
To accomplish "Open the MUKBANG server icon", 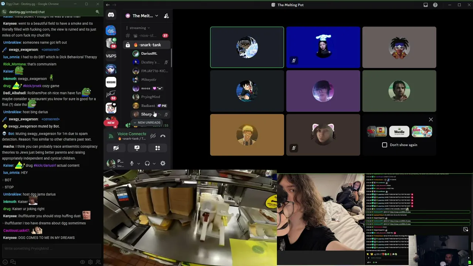I will pos(111,82).
